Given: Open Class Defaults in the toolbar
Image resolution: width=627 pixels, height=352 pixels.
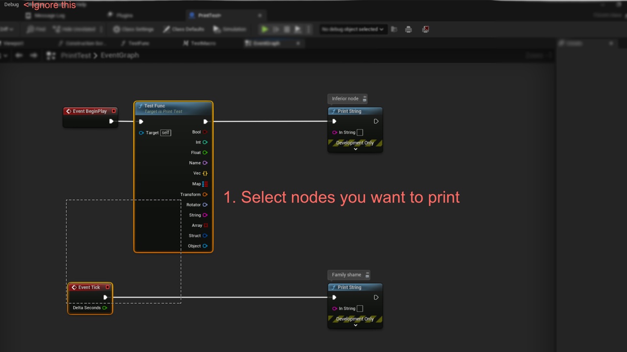Looking at the screenshot, I should [184, 29].
